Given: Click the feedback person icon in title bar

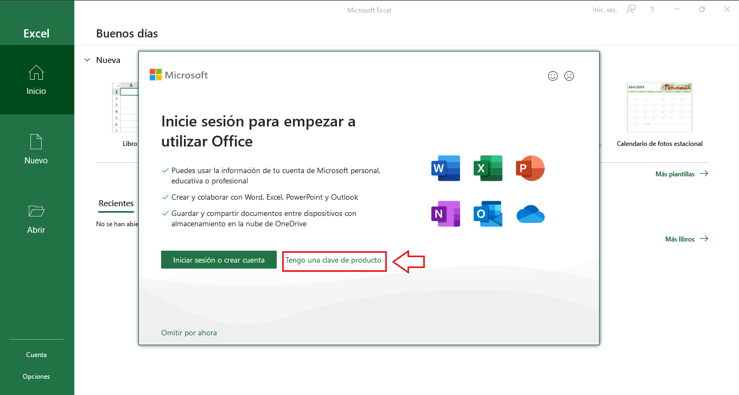Looking at the screenshot, I should click(x=631, y=10).
